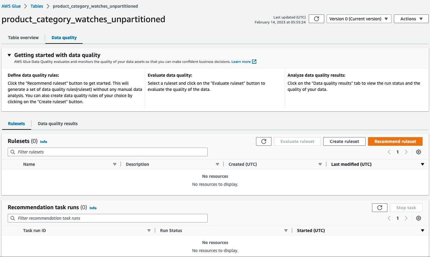430x257 pixels.
Task: Go to previous page in Rulesets pagination
Action: (x=389, y=152)
